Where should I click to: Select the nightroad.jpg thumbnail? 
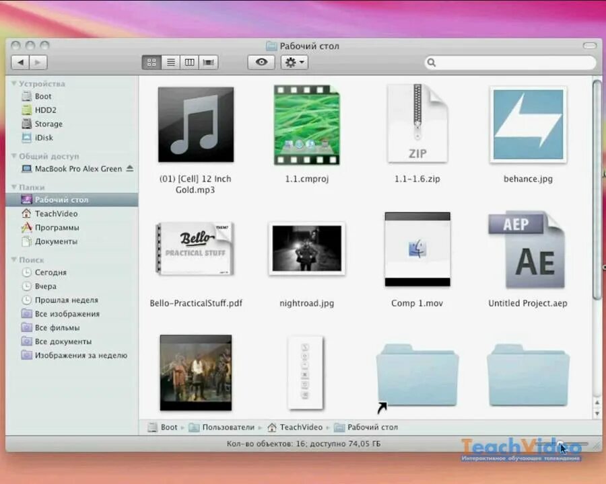(x=307, y=249)
